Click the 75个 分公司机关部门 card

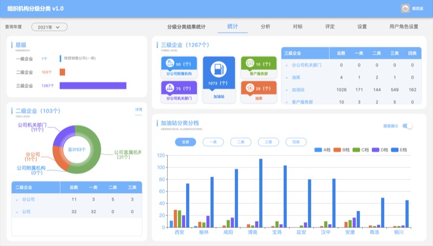click(x=179, y=92)
